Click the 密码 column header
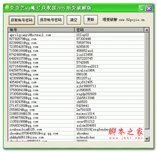The height and width of the screenshot is (152, 157). [x=109, y=30]
